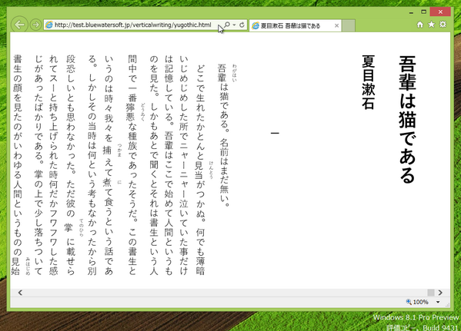Click the zoom magnifier icon at 100%
This screenshot has width=461, height=331.
[409, 302]
